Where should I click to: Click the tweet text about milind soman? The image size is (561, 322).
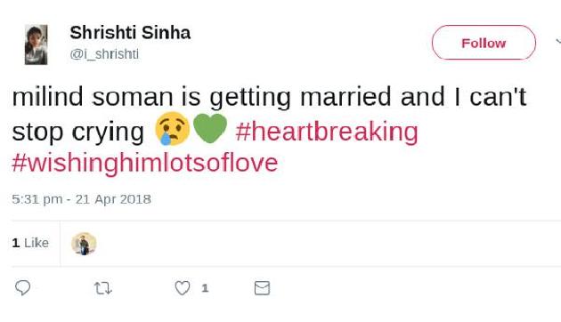pyautogui.click(x=269, y=131)
